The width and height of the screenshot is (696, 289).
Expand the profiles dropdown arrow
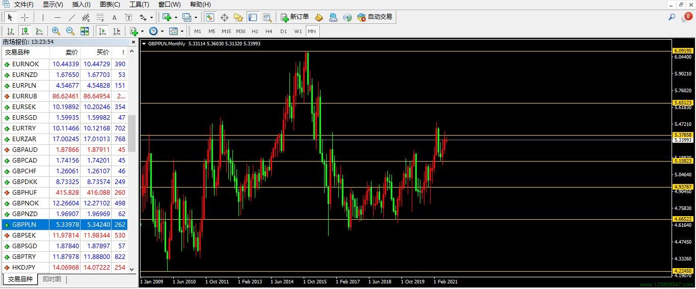click(196, 17)
